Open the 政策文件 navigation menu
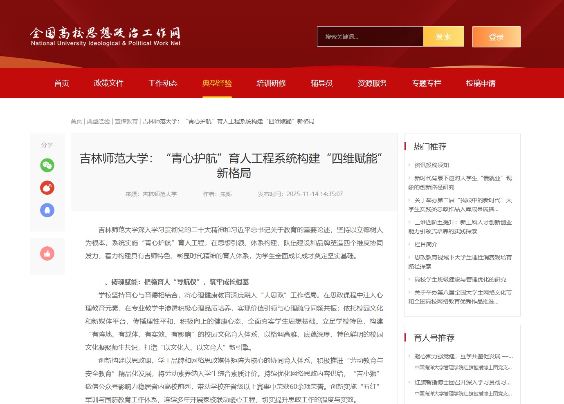564x404 pixels. pos(108,83)
